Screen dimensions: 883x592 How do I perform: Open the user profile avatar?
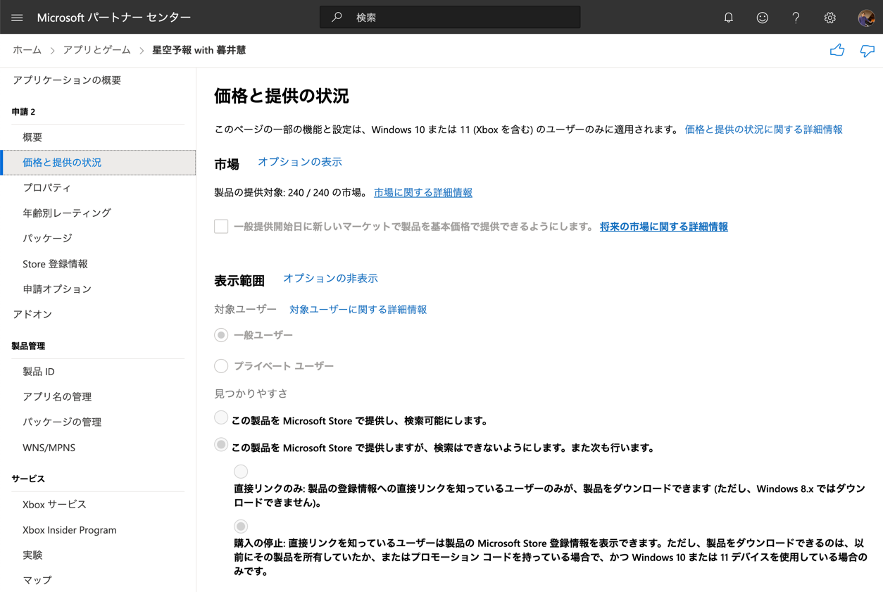pos(865,17)
